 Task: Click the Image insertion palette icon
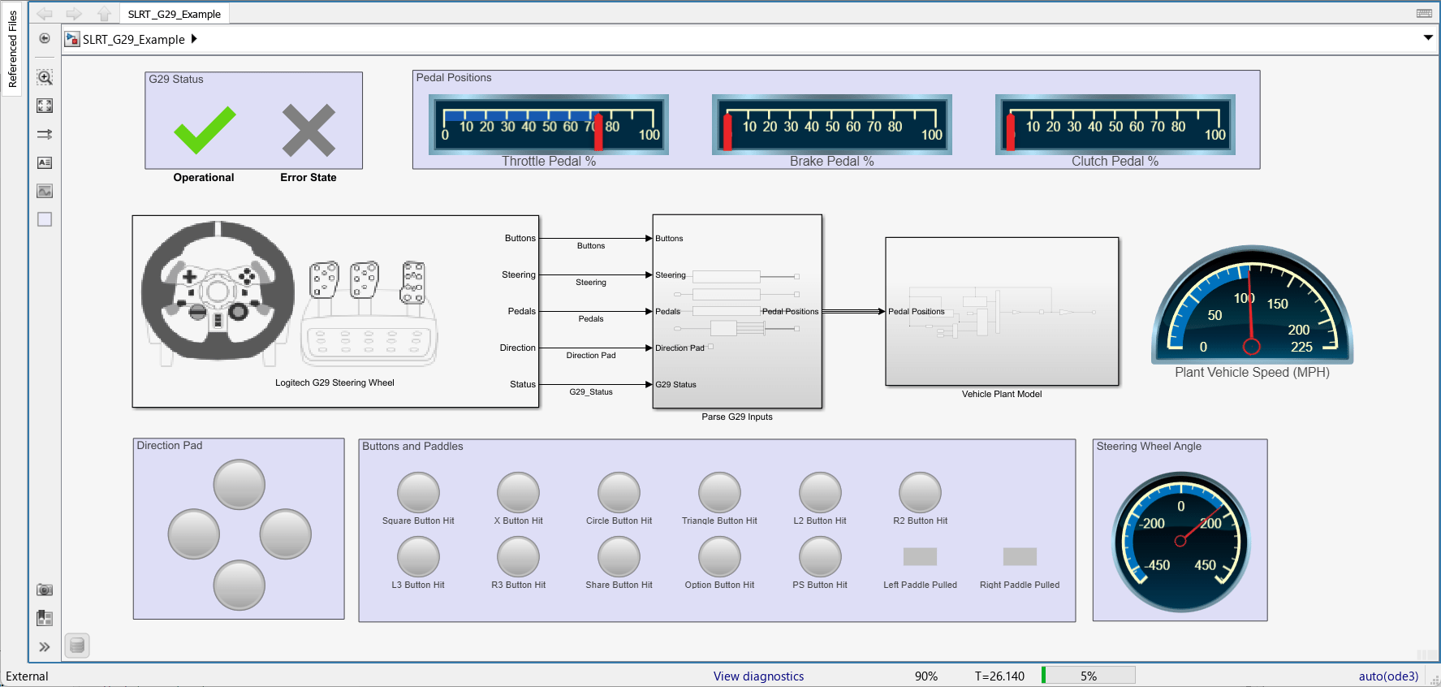[x=45, y=191]
